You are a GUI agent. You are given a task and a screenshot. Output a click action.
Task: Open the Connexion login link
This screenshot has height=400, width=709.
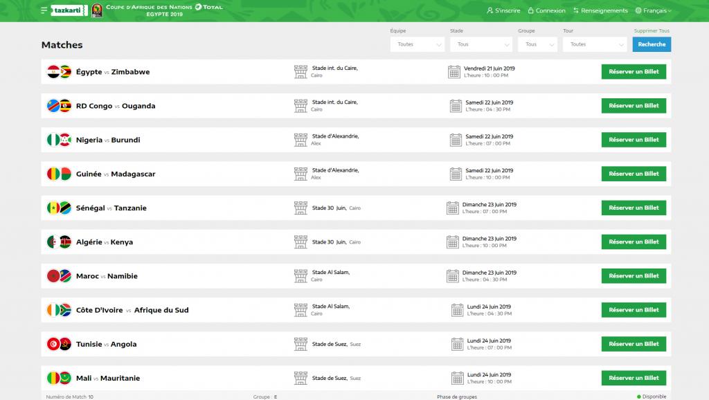click(546, 10)
